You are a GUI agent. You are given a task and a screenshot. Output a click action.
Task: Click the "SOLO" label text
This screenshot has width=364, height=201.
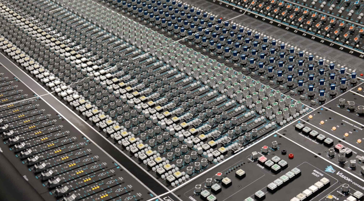[x=336, y=198]
